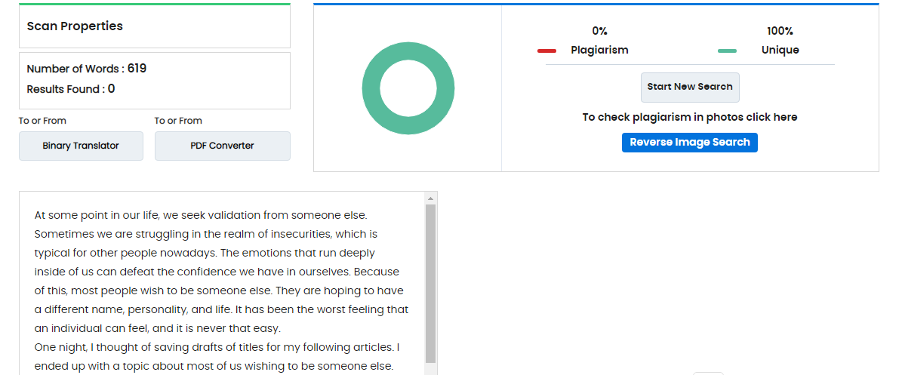Image resolution: width=902 pixels, height=375 pixels.
Task: Click the scroll-up arrow of the text box
Action: pyautogui.click(x=431, y=198)
